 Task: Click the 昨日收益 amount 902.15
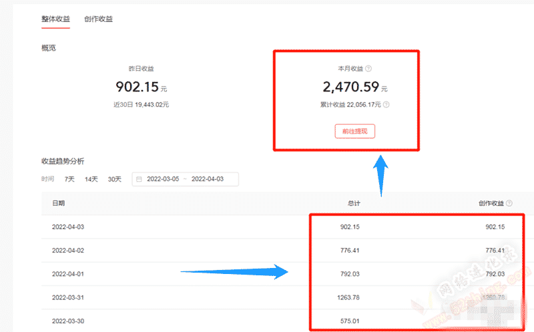pos(138,87)
